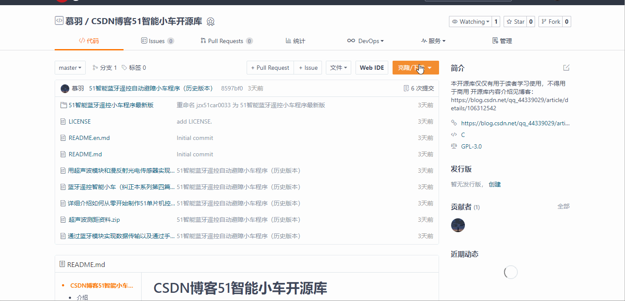Click the Star count 0
The height and width of the screenshot is (301, 625).
point(531,22)
